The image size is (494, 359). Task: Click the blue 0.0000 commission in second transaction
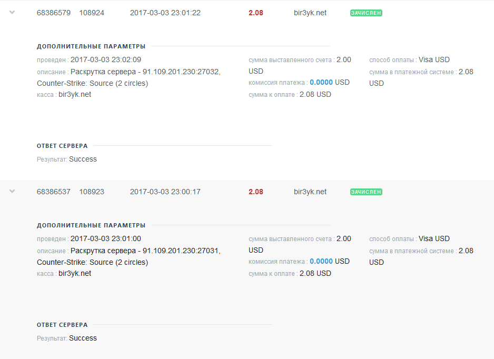[x=321, y=262]
